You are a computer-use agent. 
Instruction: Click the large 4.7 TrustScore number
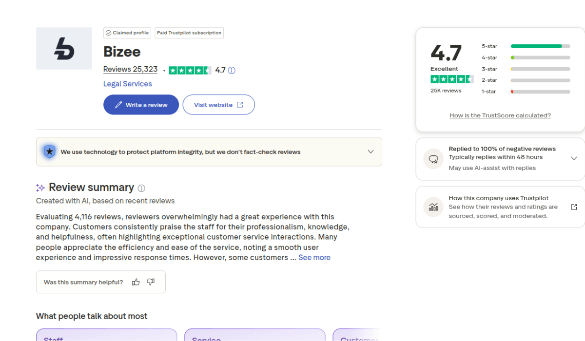point(446,53)
